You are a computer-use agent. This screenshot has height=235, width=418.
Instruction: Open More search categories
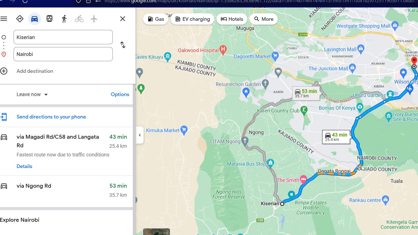264,19
